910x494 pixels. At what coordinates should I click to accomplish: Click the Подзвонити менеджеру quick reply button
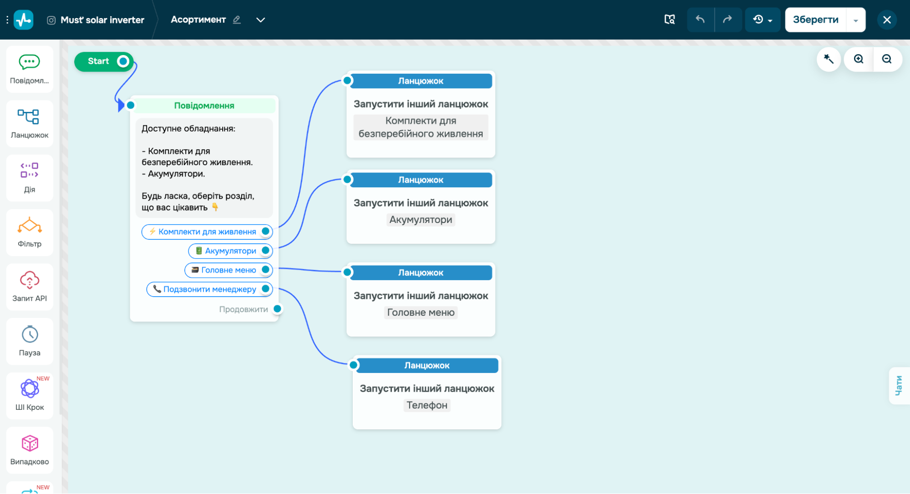click(209, 289)
